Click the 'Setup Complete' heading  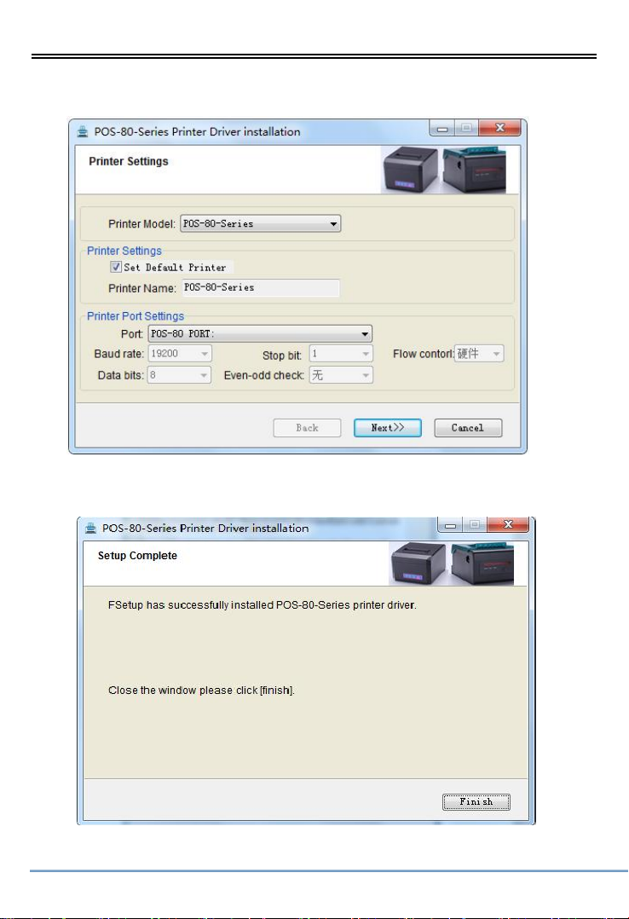(137, 556)
